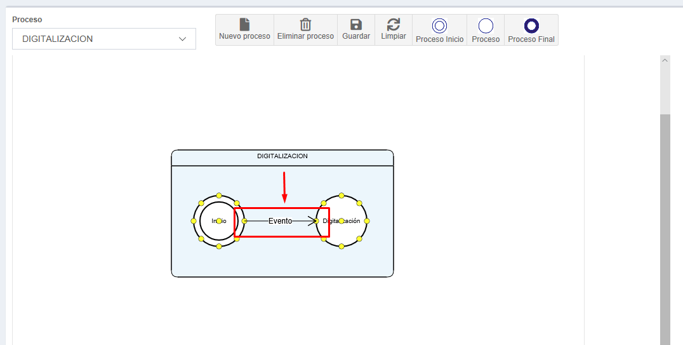
Task: Click leftmost yellow handle of Inicio node
Action: [194, 221]
